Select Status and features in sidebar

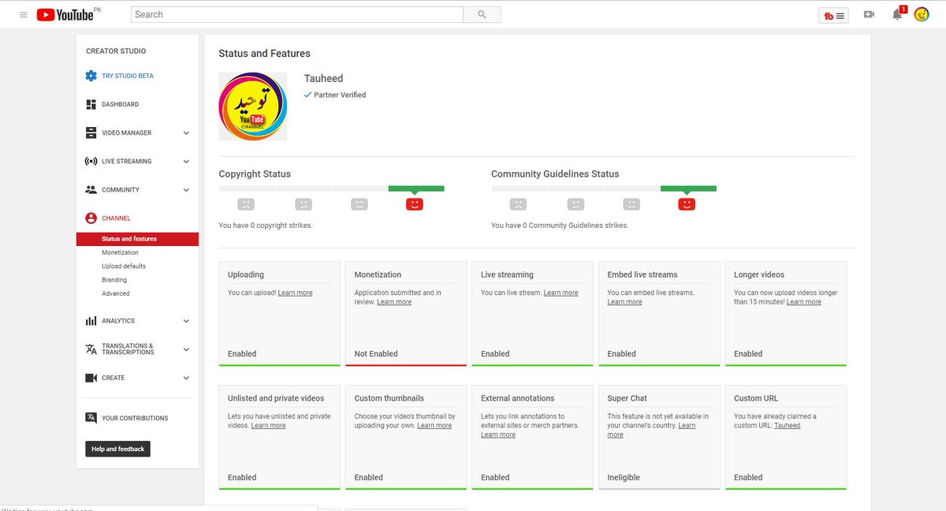137,239
